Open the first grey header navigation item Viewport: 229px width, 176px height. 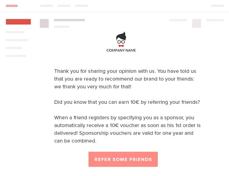tap(46, 6)
